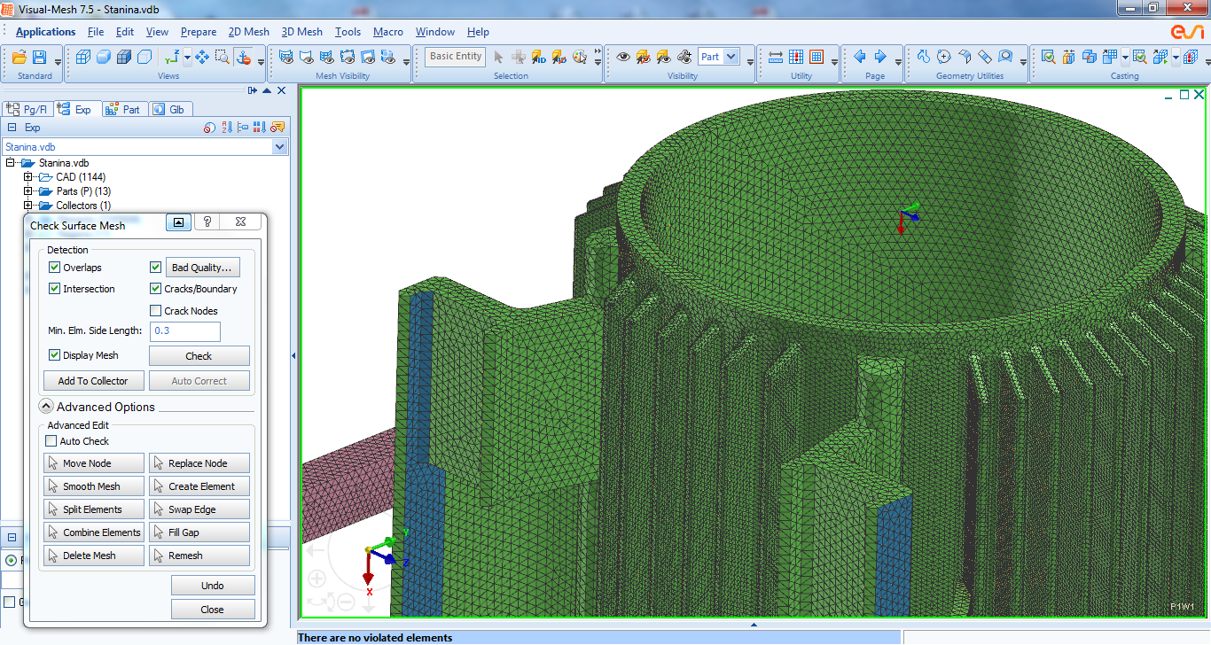Click the measure distance Utility icon
Image resolution: width=1211 pixels, height=645 pixels.
click(x=776, y=57)
